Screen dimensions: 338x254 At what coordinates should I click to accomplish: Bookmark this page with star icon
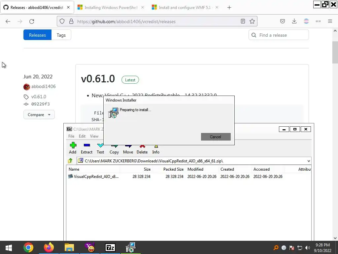(252, 21)
